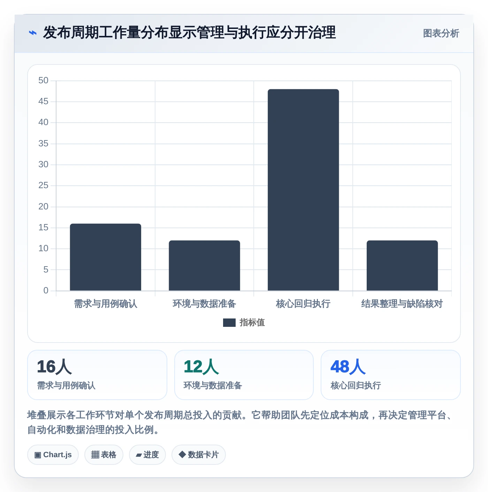Click the grid icon in 表格 chip

pyautogui.click(x=95, y=455)
